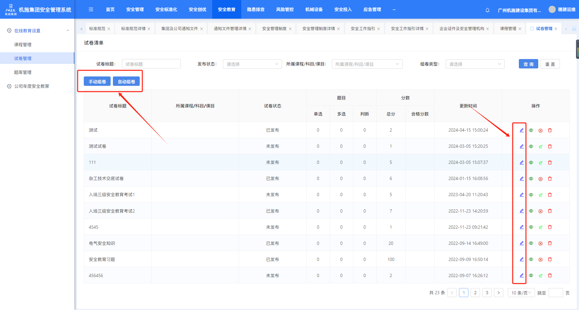Click the 试卷标题 search input field
This screenshot has height=310, width=579.
coord(151,64)
